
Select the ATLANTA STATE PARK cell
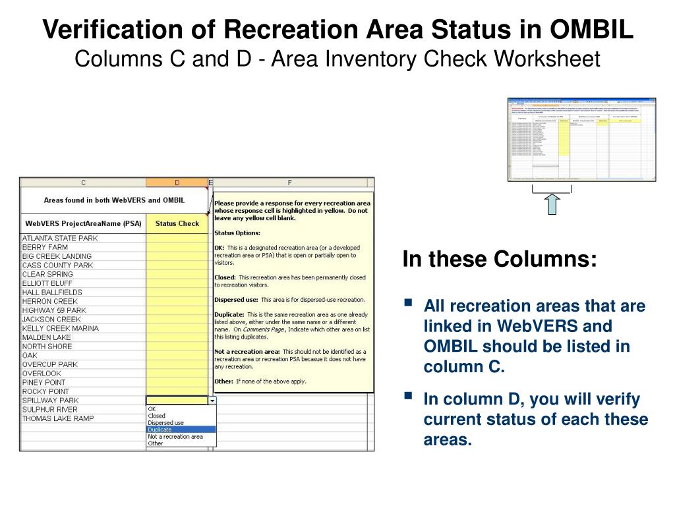[83, 238]
